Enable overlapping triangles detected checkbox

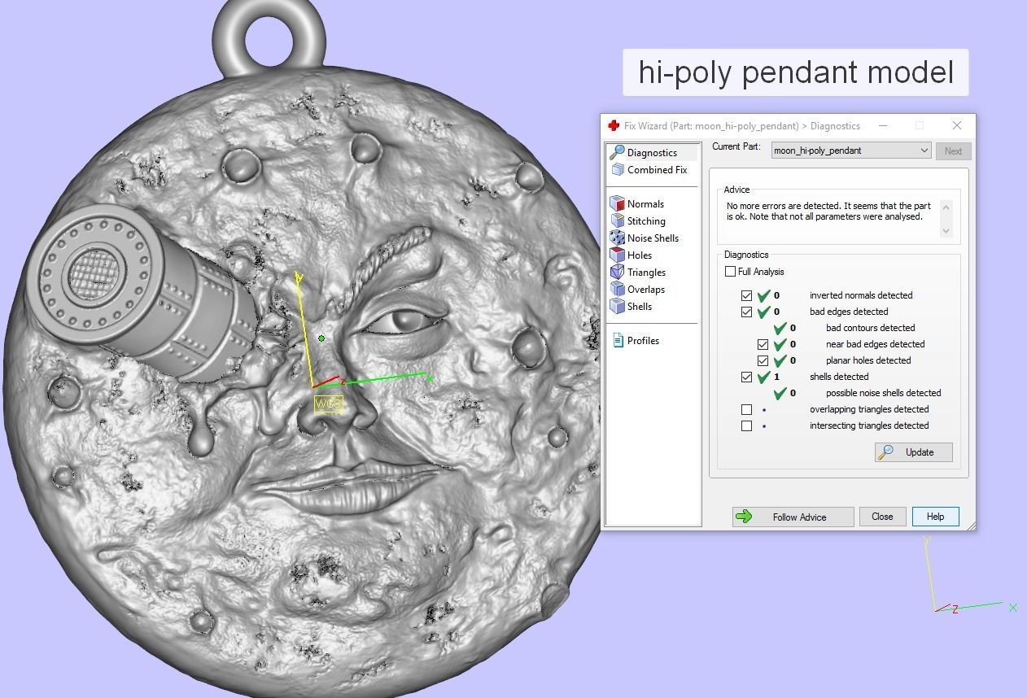coord(746,409)
